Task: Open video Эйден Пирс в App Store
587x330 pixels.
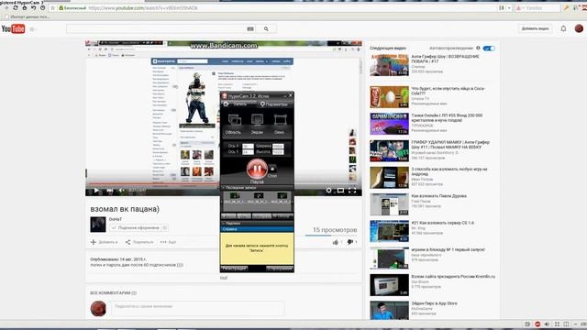Action: click(x=434, y=303)
